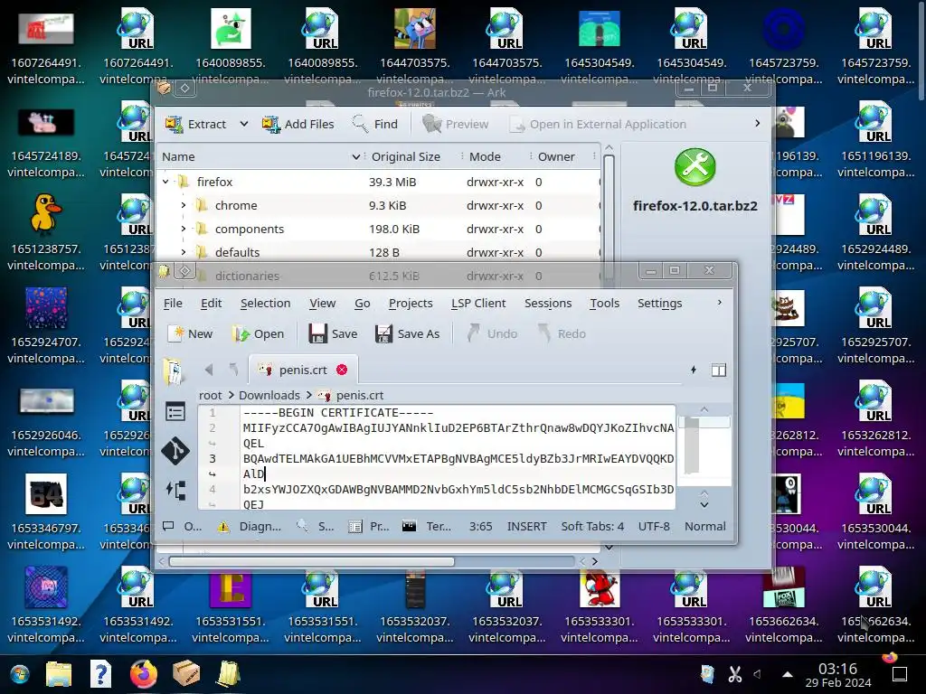Open the Git sidebar icon in Kate
Image resolution: width=926 pixels, height=694 pixels.
[x=175, y=452]
